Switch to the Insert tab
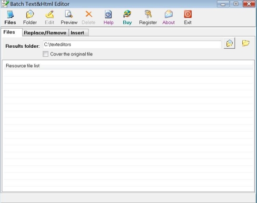Screen dimensions: 257x203 click(x=79, y=33)
